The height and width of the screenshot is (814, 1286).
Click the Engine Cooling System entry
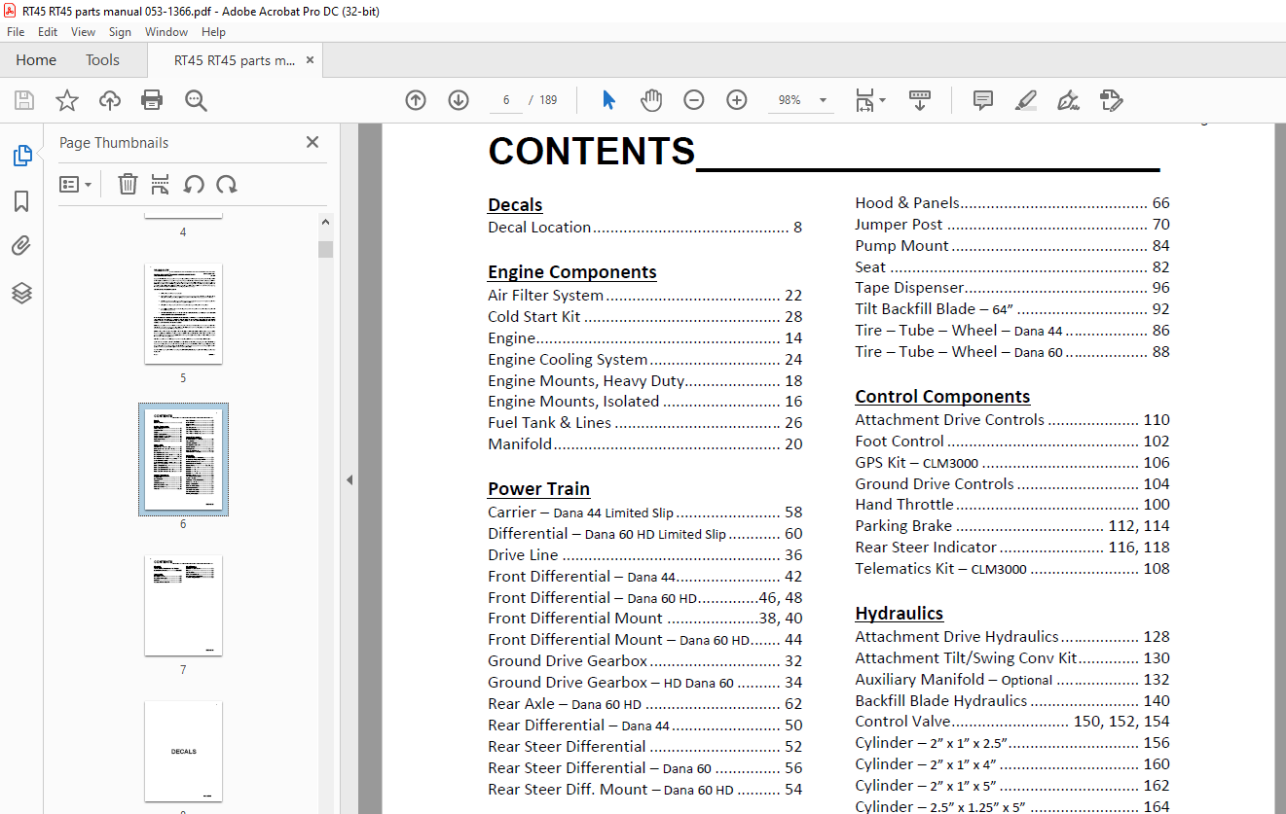click(x=644, y=360)
